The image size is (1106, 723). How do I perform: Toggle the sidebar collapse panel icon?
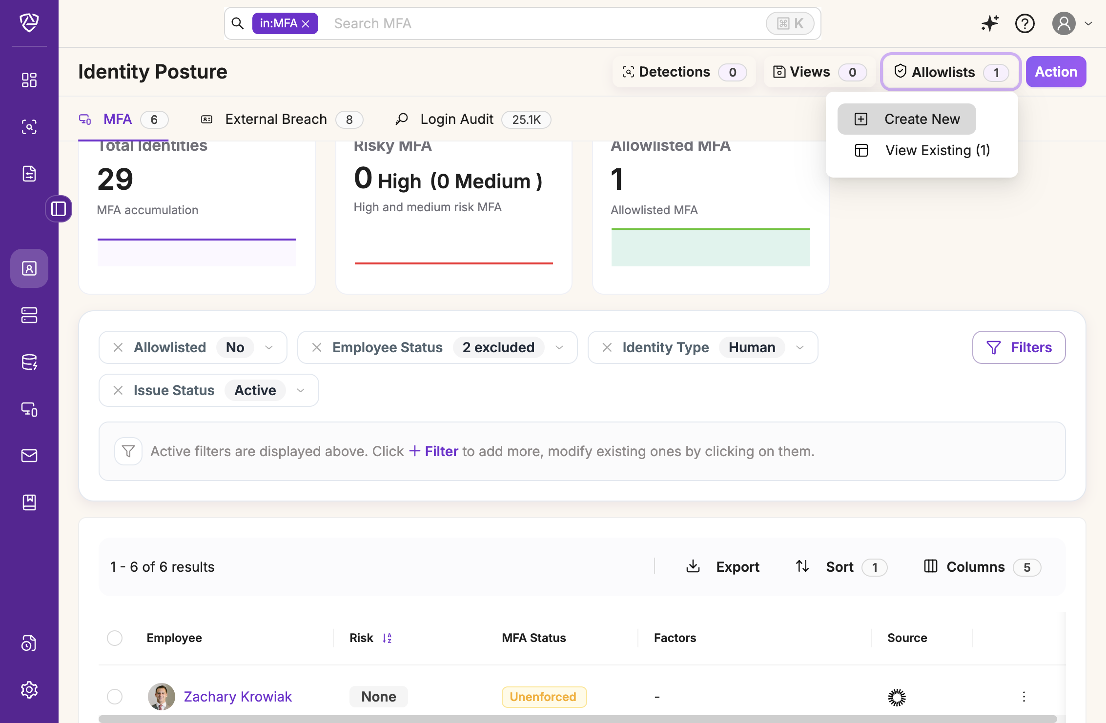pos(59,209)
